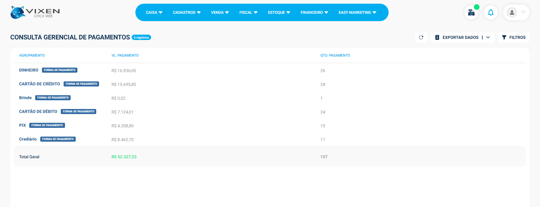Open the EASY MARKETING menu

point(357,12)
